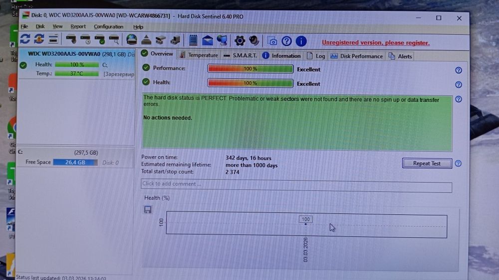Click the blue envelope send-mail icon

click(207, 40)
